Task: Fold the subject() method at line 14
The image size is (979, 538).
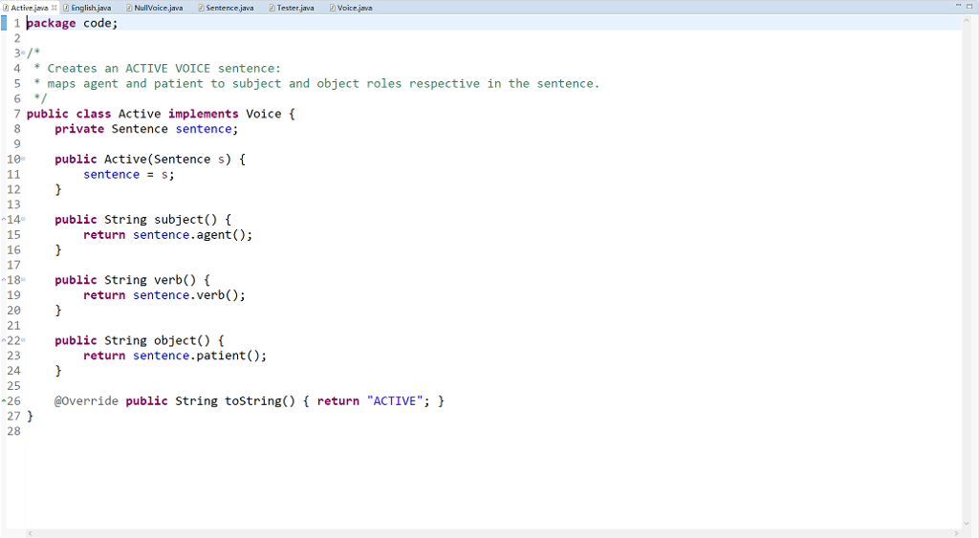Action: click(22, 220)
